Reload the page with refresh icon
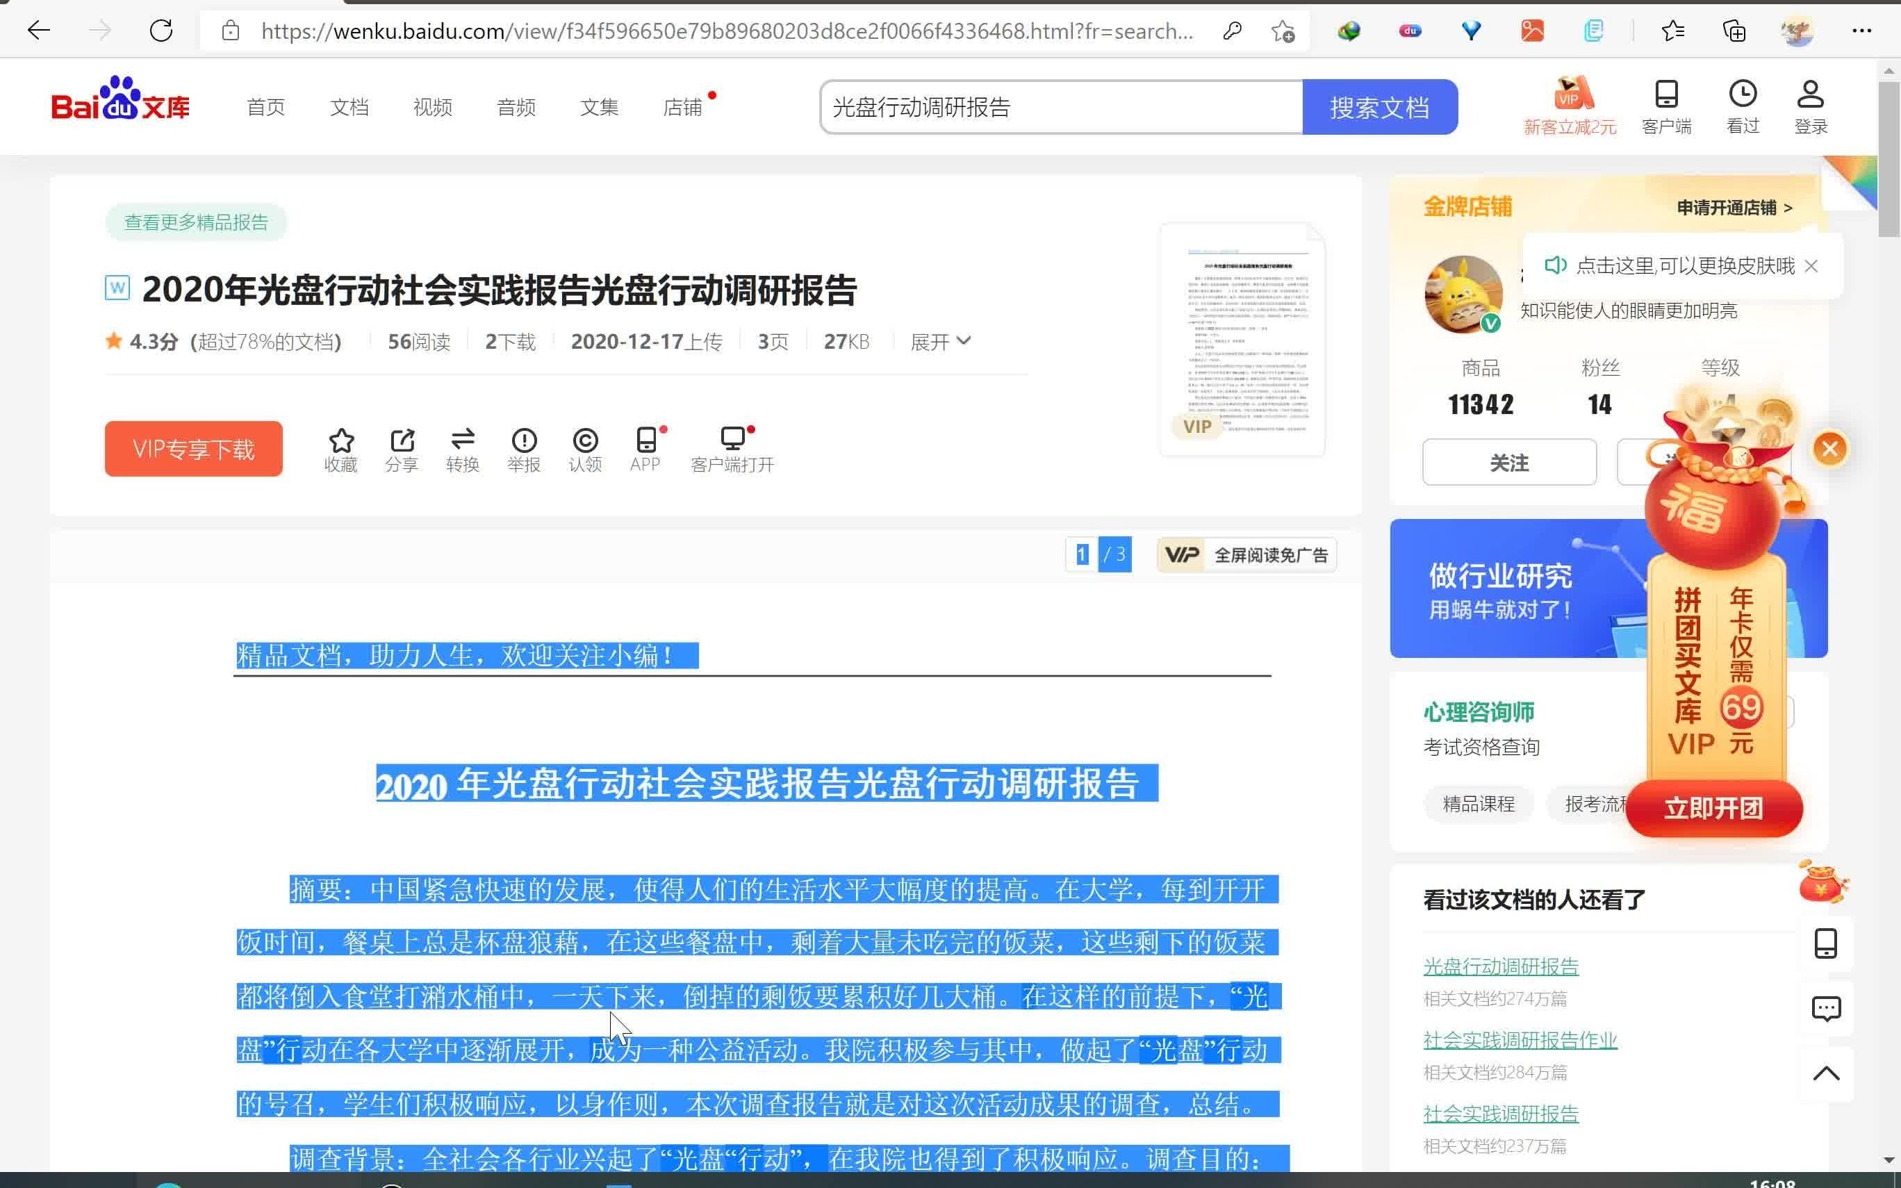The image size is (1901, 1188). click(161, 31)
